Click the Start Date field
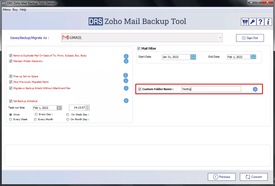Screen dimensions: 275x186 [176, 57]
